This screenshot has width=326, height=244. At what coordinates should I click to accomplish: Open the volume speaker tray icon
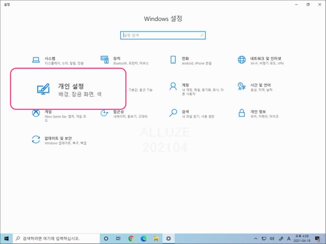click(272, 238)
